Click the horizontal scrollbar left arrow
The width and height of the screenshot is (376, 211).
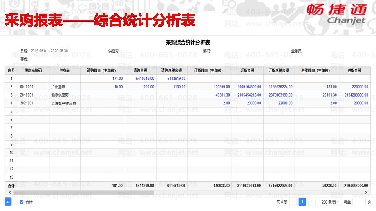pyautogui.click(x=10, y=192)
